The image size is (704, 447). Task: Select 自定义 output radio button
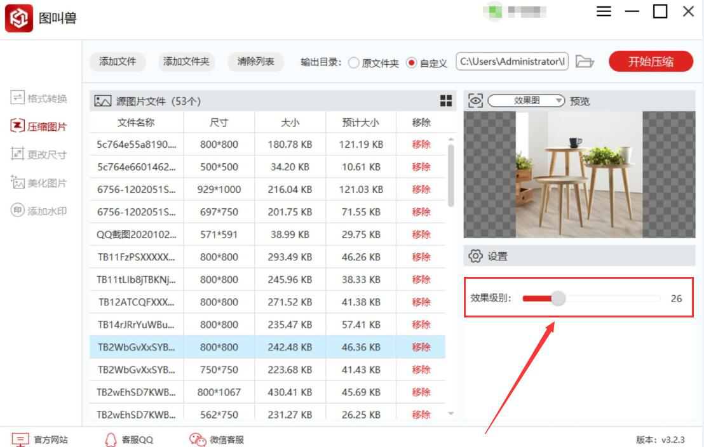pyautogui.click(x=411, y=63)
